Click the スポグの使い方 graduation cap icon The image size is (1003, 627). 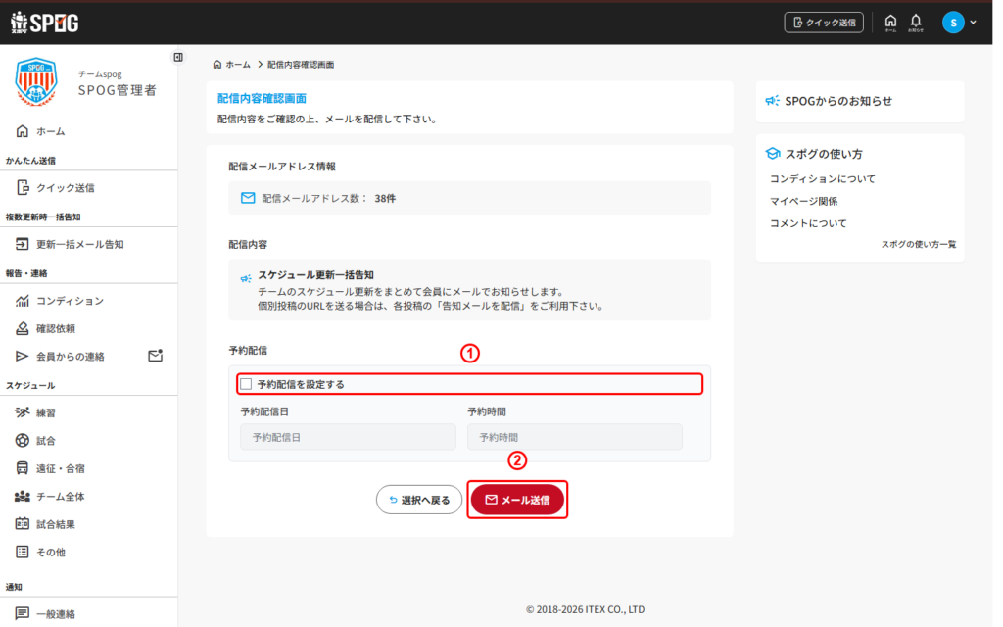click(773, 154)
